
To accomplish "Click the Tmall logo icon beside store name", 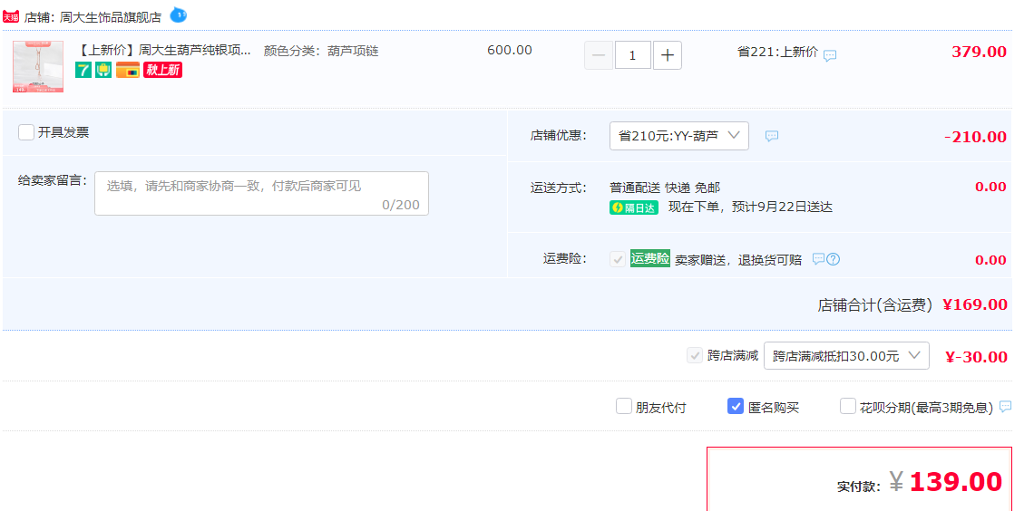I will 11,16.
